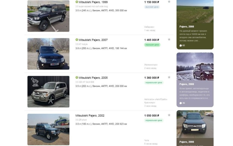Open the AutoПрайс silver Pajero 2005 photo

48,92
